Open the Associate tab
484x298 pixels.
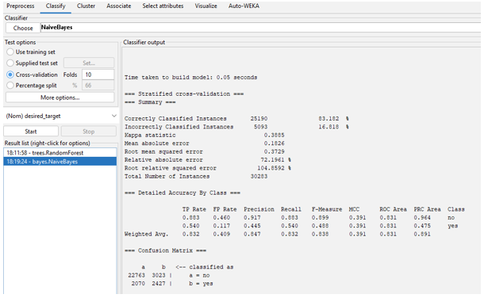click(x=118, y=6)
